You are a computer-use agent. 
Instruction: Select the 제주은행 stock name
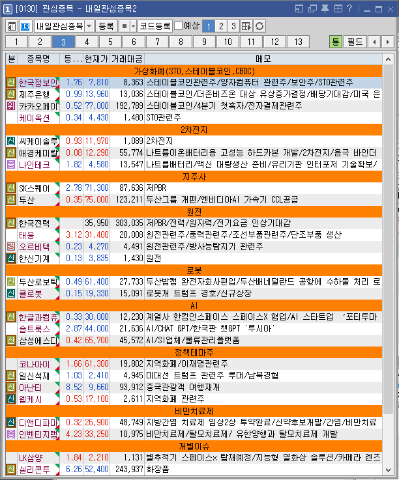pos(34,94)
